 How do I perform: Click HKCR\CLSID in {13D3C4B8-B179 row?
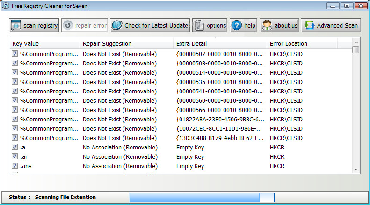(x=286, y=138)
